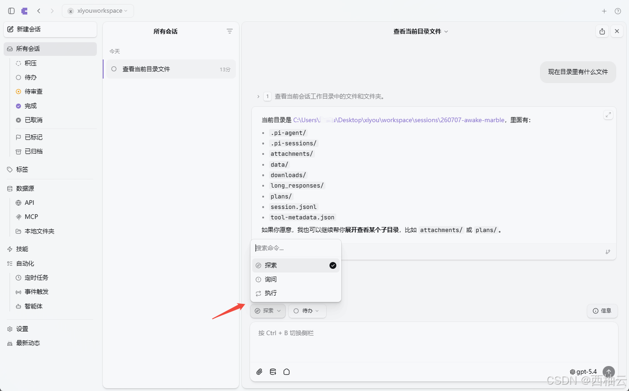This screenshot has height=391, width=629.
Task: Click the plus icon at top right
Action: (x=604, y=11)
